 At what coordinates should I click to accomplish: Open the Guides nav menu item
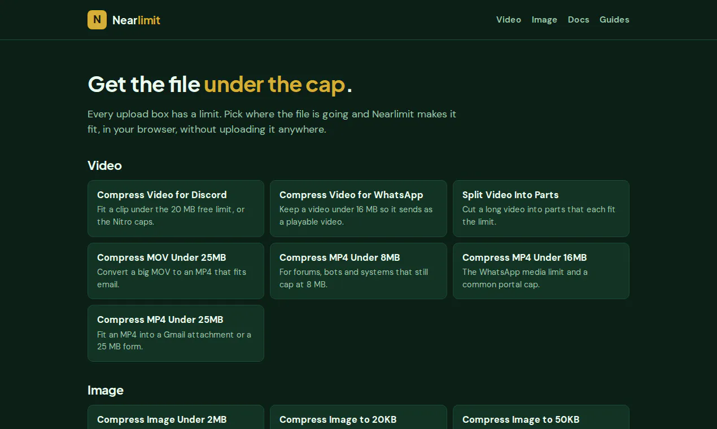(x=614, y=20)
